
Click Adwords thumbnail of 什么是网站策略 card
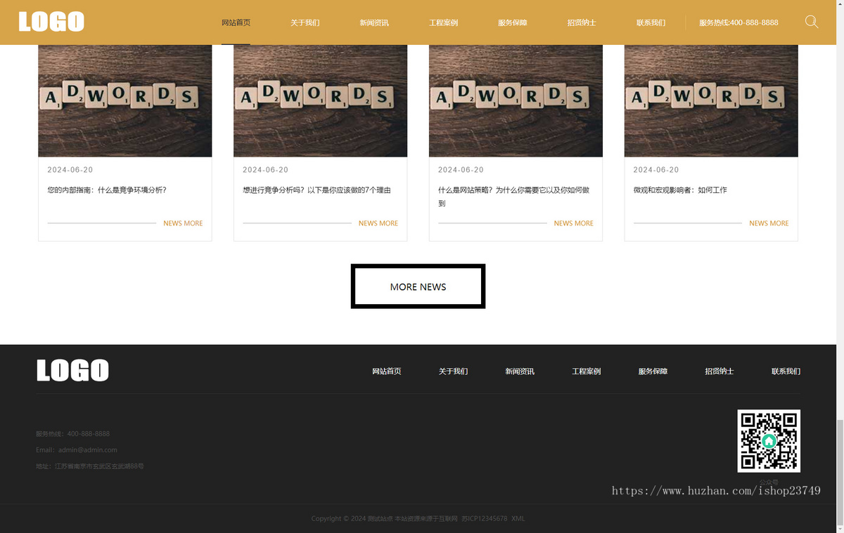(x=516, y=100)
